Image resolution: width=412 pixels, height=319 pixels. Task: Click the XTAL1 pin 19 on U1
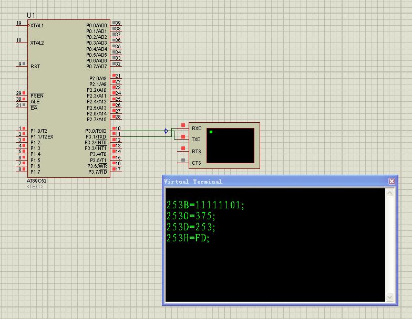pyautogui.click(x=20, y=25)
